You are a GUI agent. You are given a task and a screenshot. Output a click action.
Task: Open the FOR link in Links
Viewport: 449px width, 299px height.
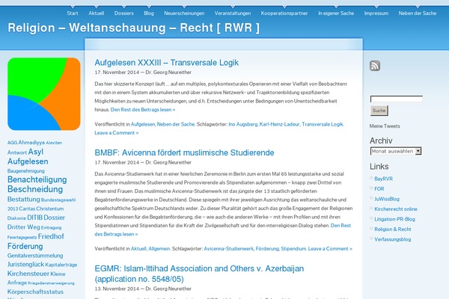pos(379,189)
